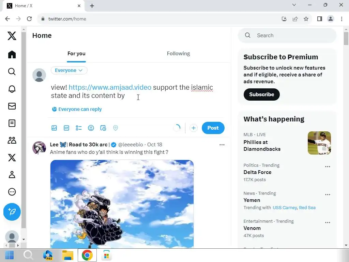Open Explore with the sidebar magnifier icon
Viewport: 349px width, 262px height.
pyautogui.click(x=12, y=72)
